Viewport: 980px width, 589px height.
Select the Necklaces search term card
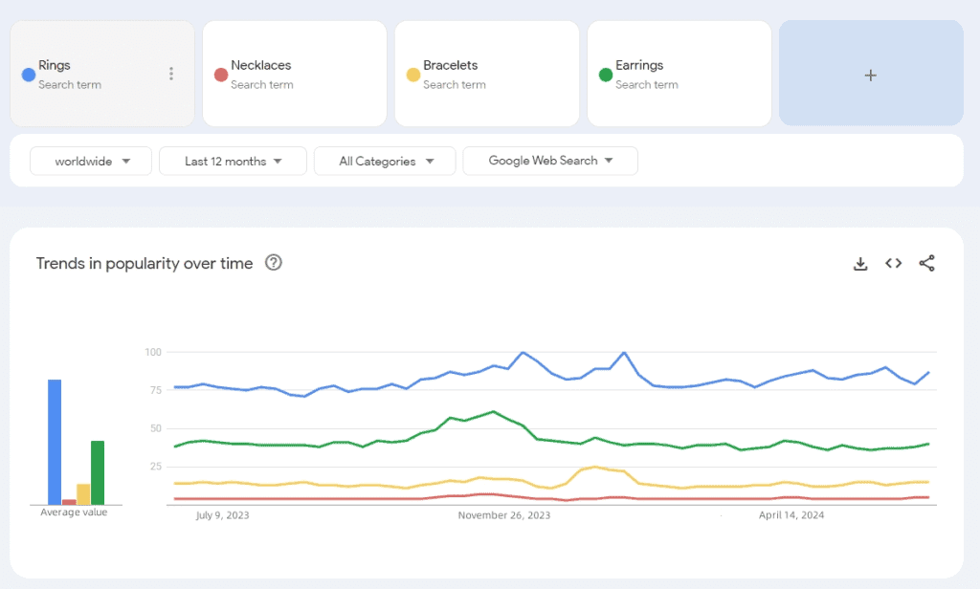(x=295, y=74)
